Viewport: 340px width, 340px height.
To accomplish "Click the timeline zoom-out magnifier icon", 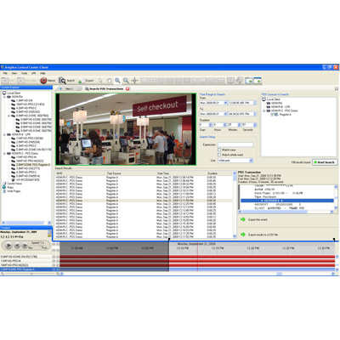I will click(x=3, y=274).
